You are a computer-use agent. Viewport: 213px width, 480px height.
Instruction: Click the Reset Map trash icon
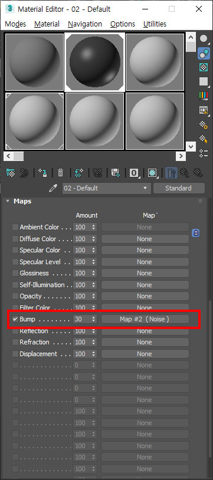pyautogui.click(x=61, y=173)
